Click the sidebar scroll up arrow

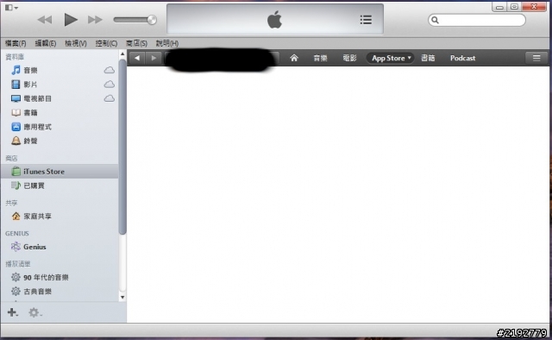coord(122,54)
